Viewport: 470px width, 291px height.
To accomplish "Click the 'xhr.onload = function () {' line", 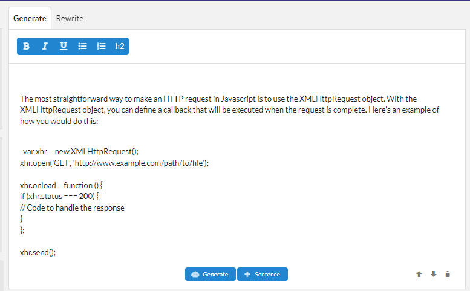I will coord(61,186).
